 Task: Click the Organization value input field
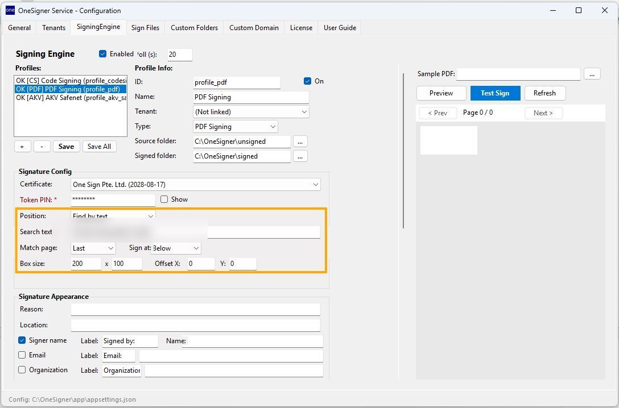click(234, 370)
